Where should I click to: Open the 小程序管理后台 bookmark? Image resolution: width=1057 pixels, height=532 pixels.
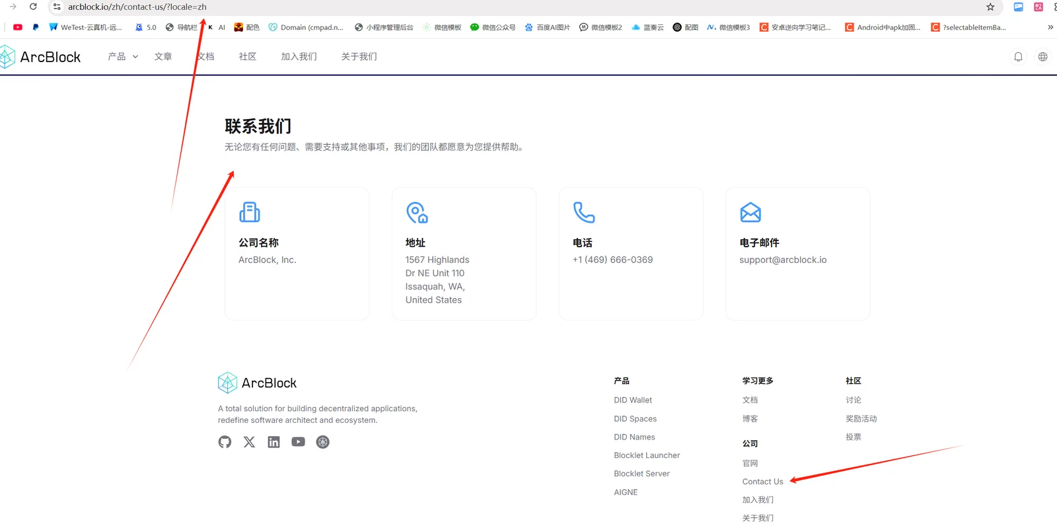click(x=384, y=27)
